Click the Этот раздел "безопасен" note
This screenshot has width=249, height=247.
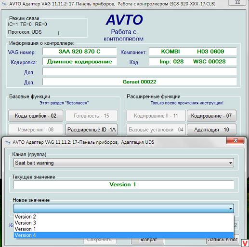pyautogui.click(x=64, y=103)
